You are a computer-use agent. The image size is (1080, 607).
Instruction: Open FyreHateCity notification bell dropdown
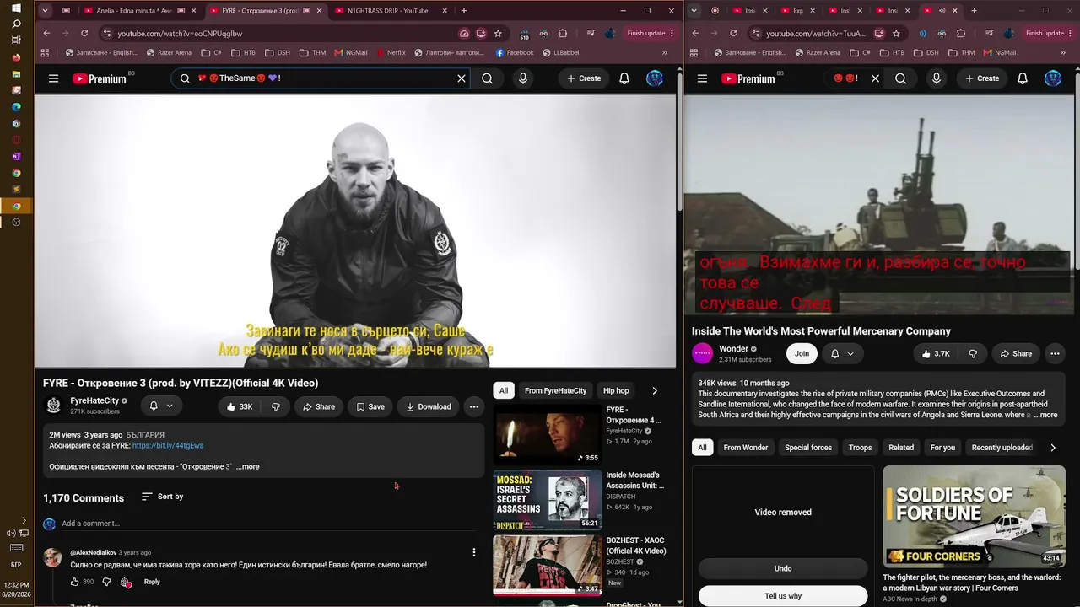pos(160,406)
